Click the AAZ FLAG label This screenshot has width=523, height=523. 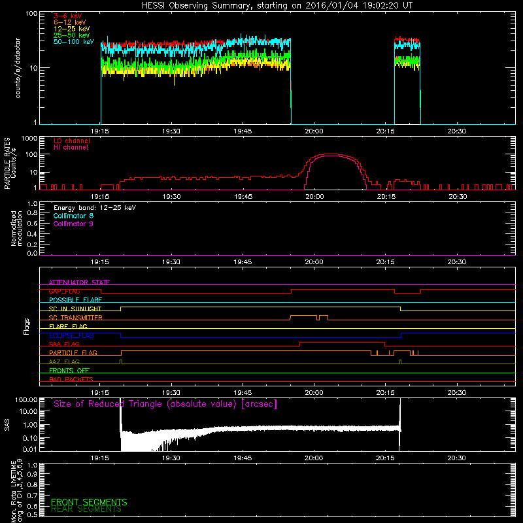point(64,362)
